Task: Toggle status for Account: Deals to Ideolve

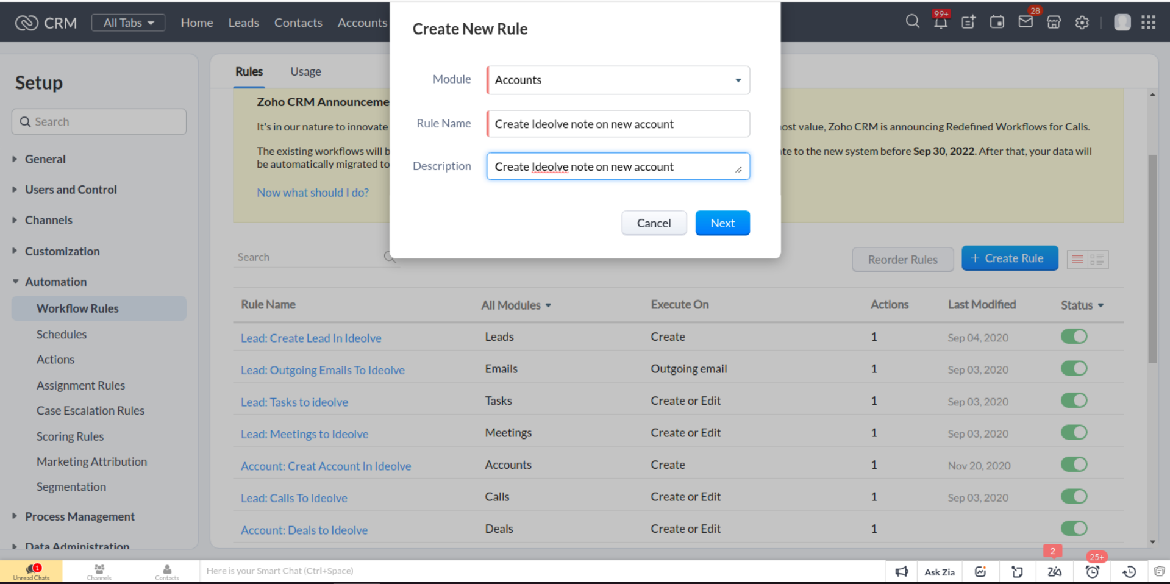Action: (x=1074, y=529)
